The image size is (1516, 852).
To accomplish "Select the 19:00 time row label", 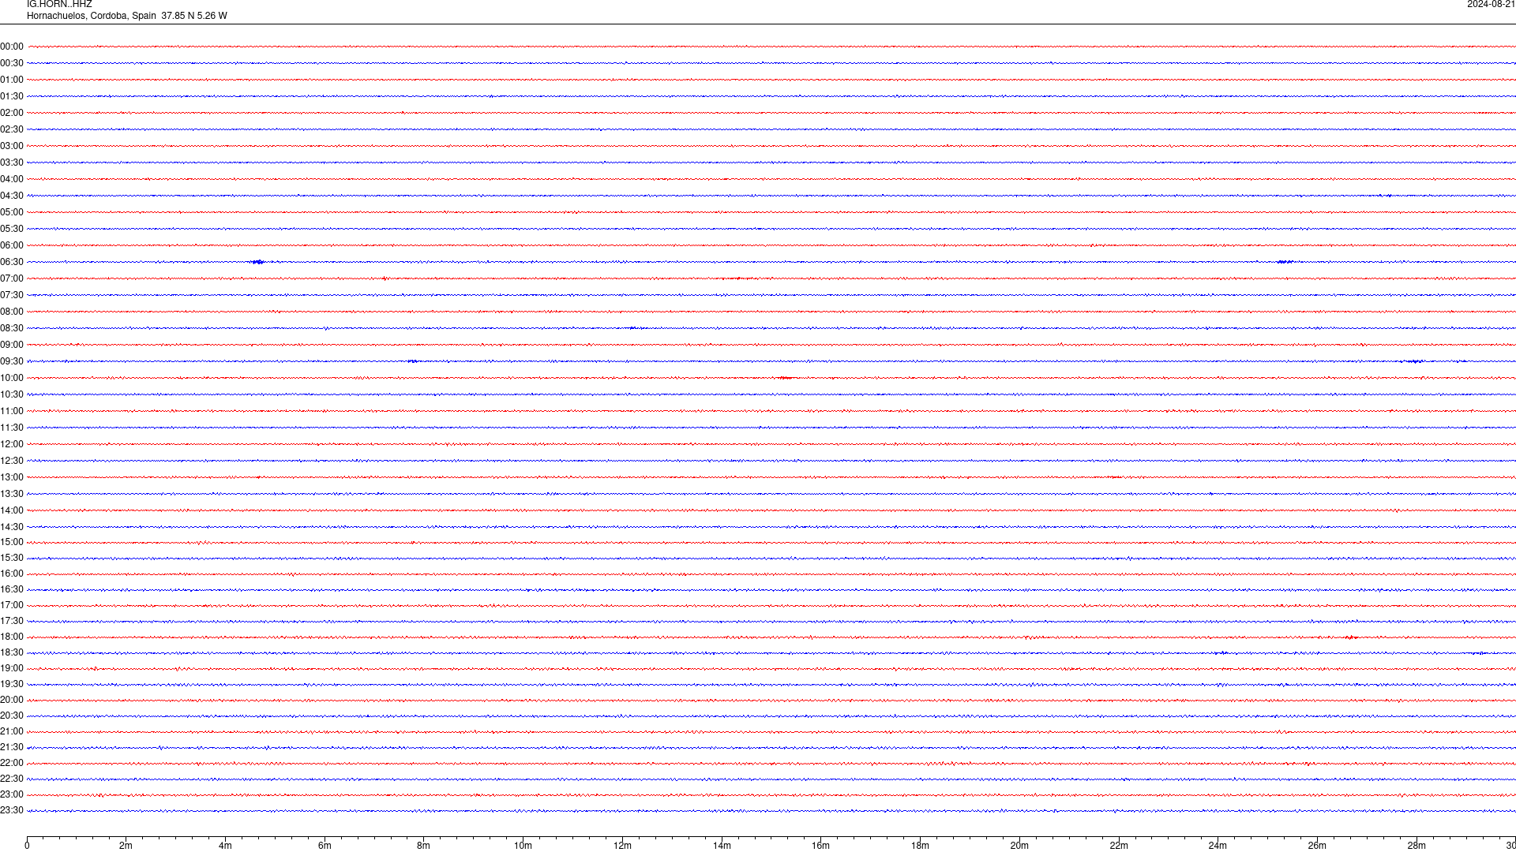I will point(12,668).
